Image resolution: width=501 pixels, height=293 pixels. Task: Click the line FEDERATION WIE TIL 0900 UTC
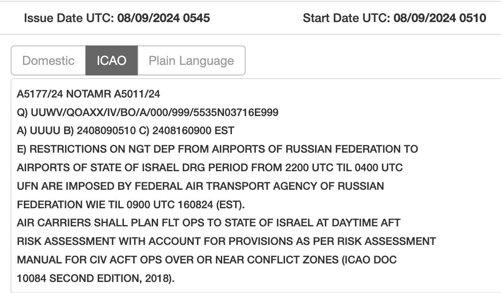(131, 205)
